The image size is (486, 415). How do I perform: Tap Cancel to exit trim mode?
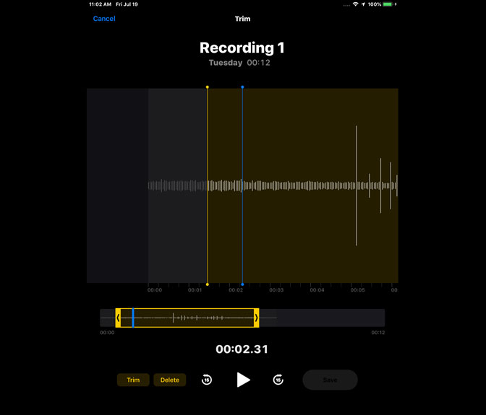coord(104,19)
